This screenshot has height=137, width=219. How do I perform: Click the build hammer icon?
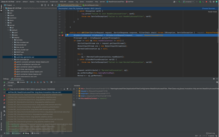pos(179,2)
